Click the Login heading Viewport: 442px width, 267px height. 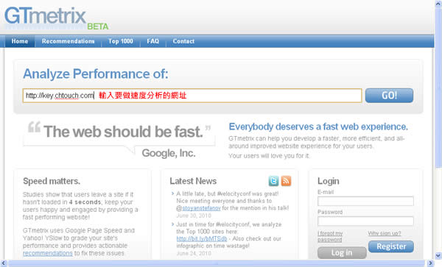(329, 181)
